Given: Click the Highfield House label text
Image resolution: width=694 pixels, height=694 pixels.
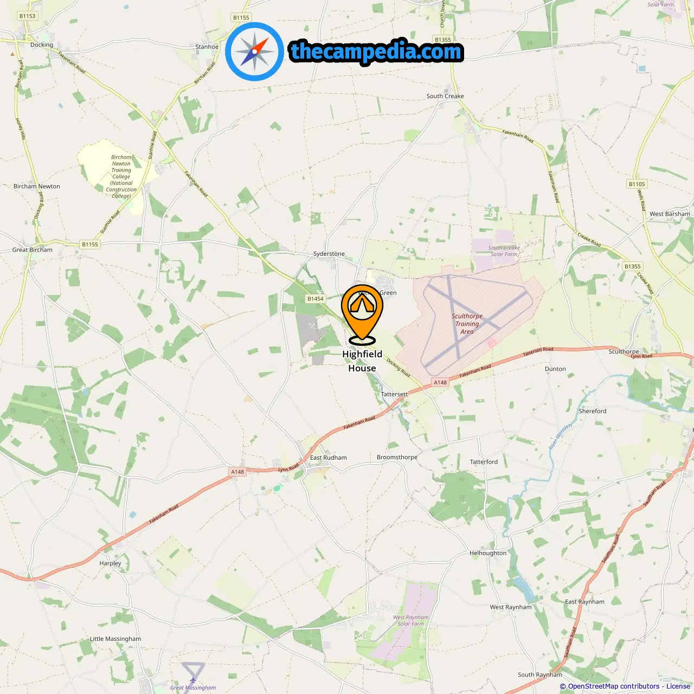Looking at the screenshot, I should pos(362,361).
